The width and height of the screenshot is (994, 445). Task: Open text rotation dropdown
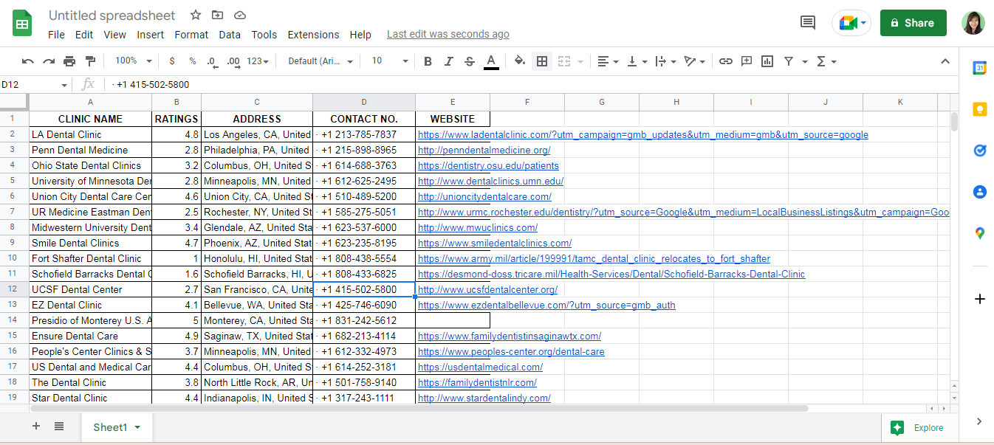point(694,61)
